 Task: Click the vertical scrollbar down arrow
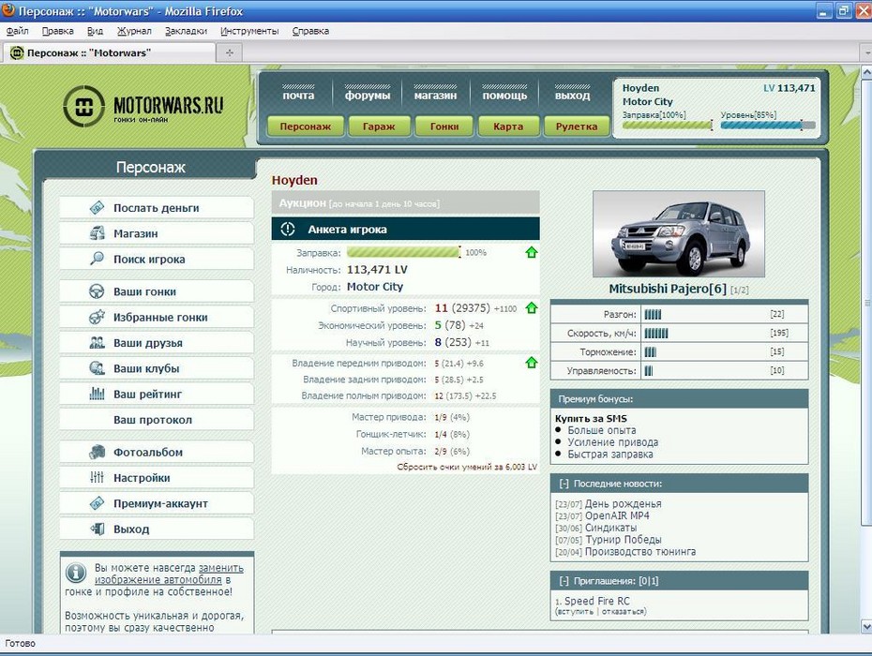(866, 627)
